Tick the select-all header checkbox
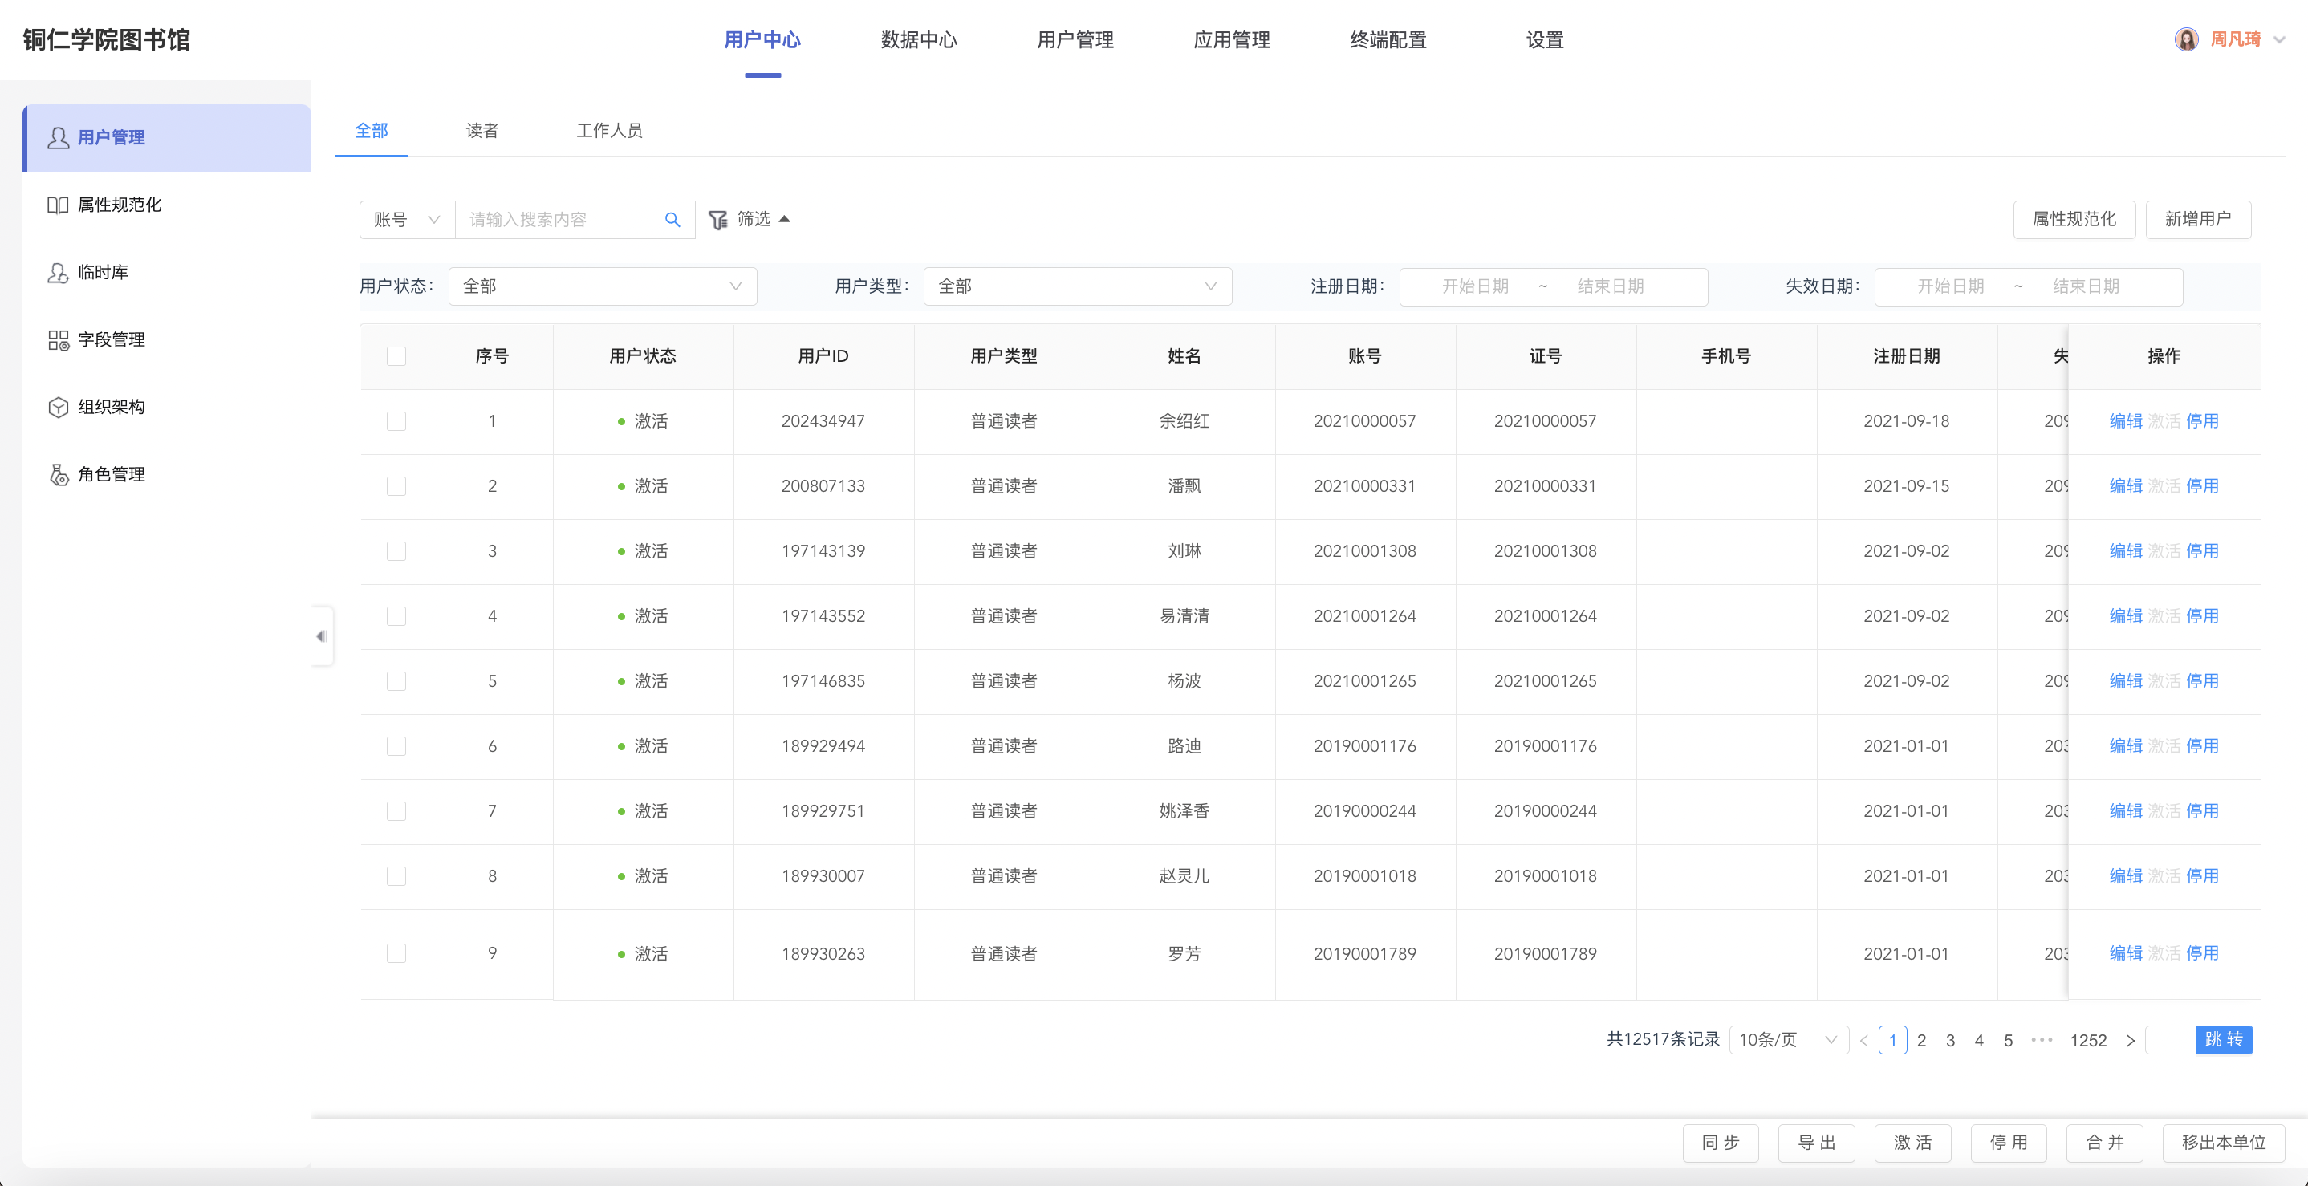Image resolution: width=2308 pixels, height=1186 pixels. pos(396,355)
